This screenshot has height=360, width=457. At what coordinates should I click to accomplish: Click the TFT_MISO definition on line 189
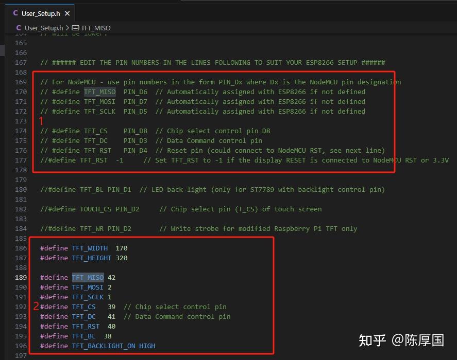click(87, 277)
